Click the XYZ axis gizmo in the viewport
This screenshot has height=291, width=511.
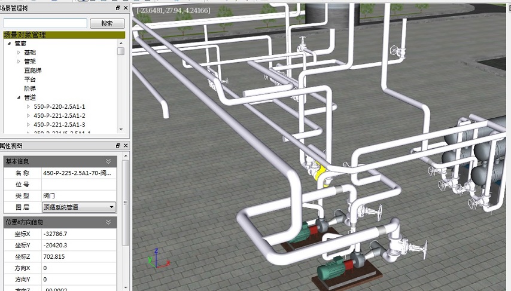[x=157, y=259]
